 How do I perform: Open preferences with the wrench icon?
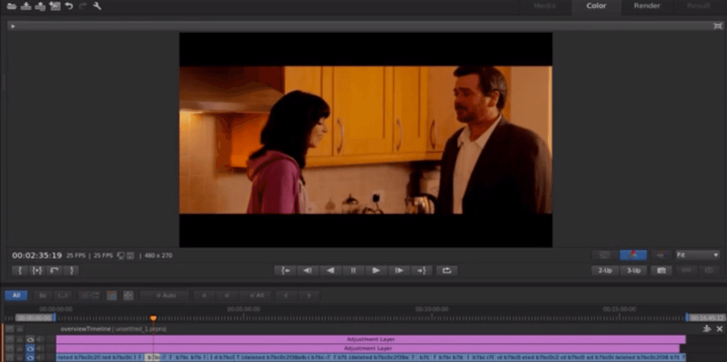click(97, 6)
